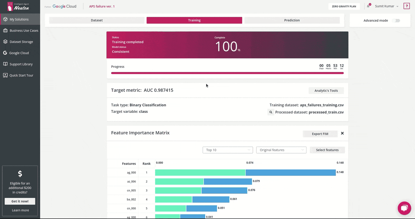Viewport: 415px width, 219px height.
Task: Click the Rank column header
Action: coord(147,164)
